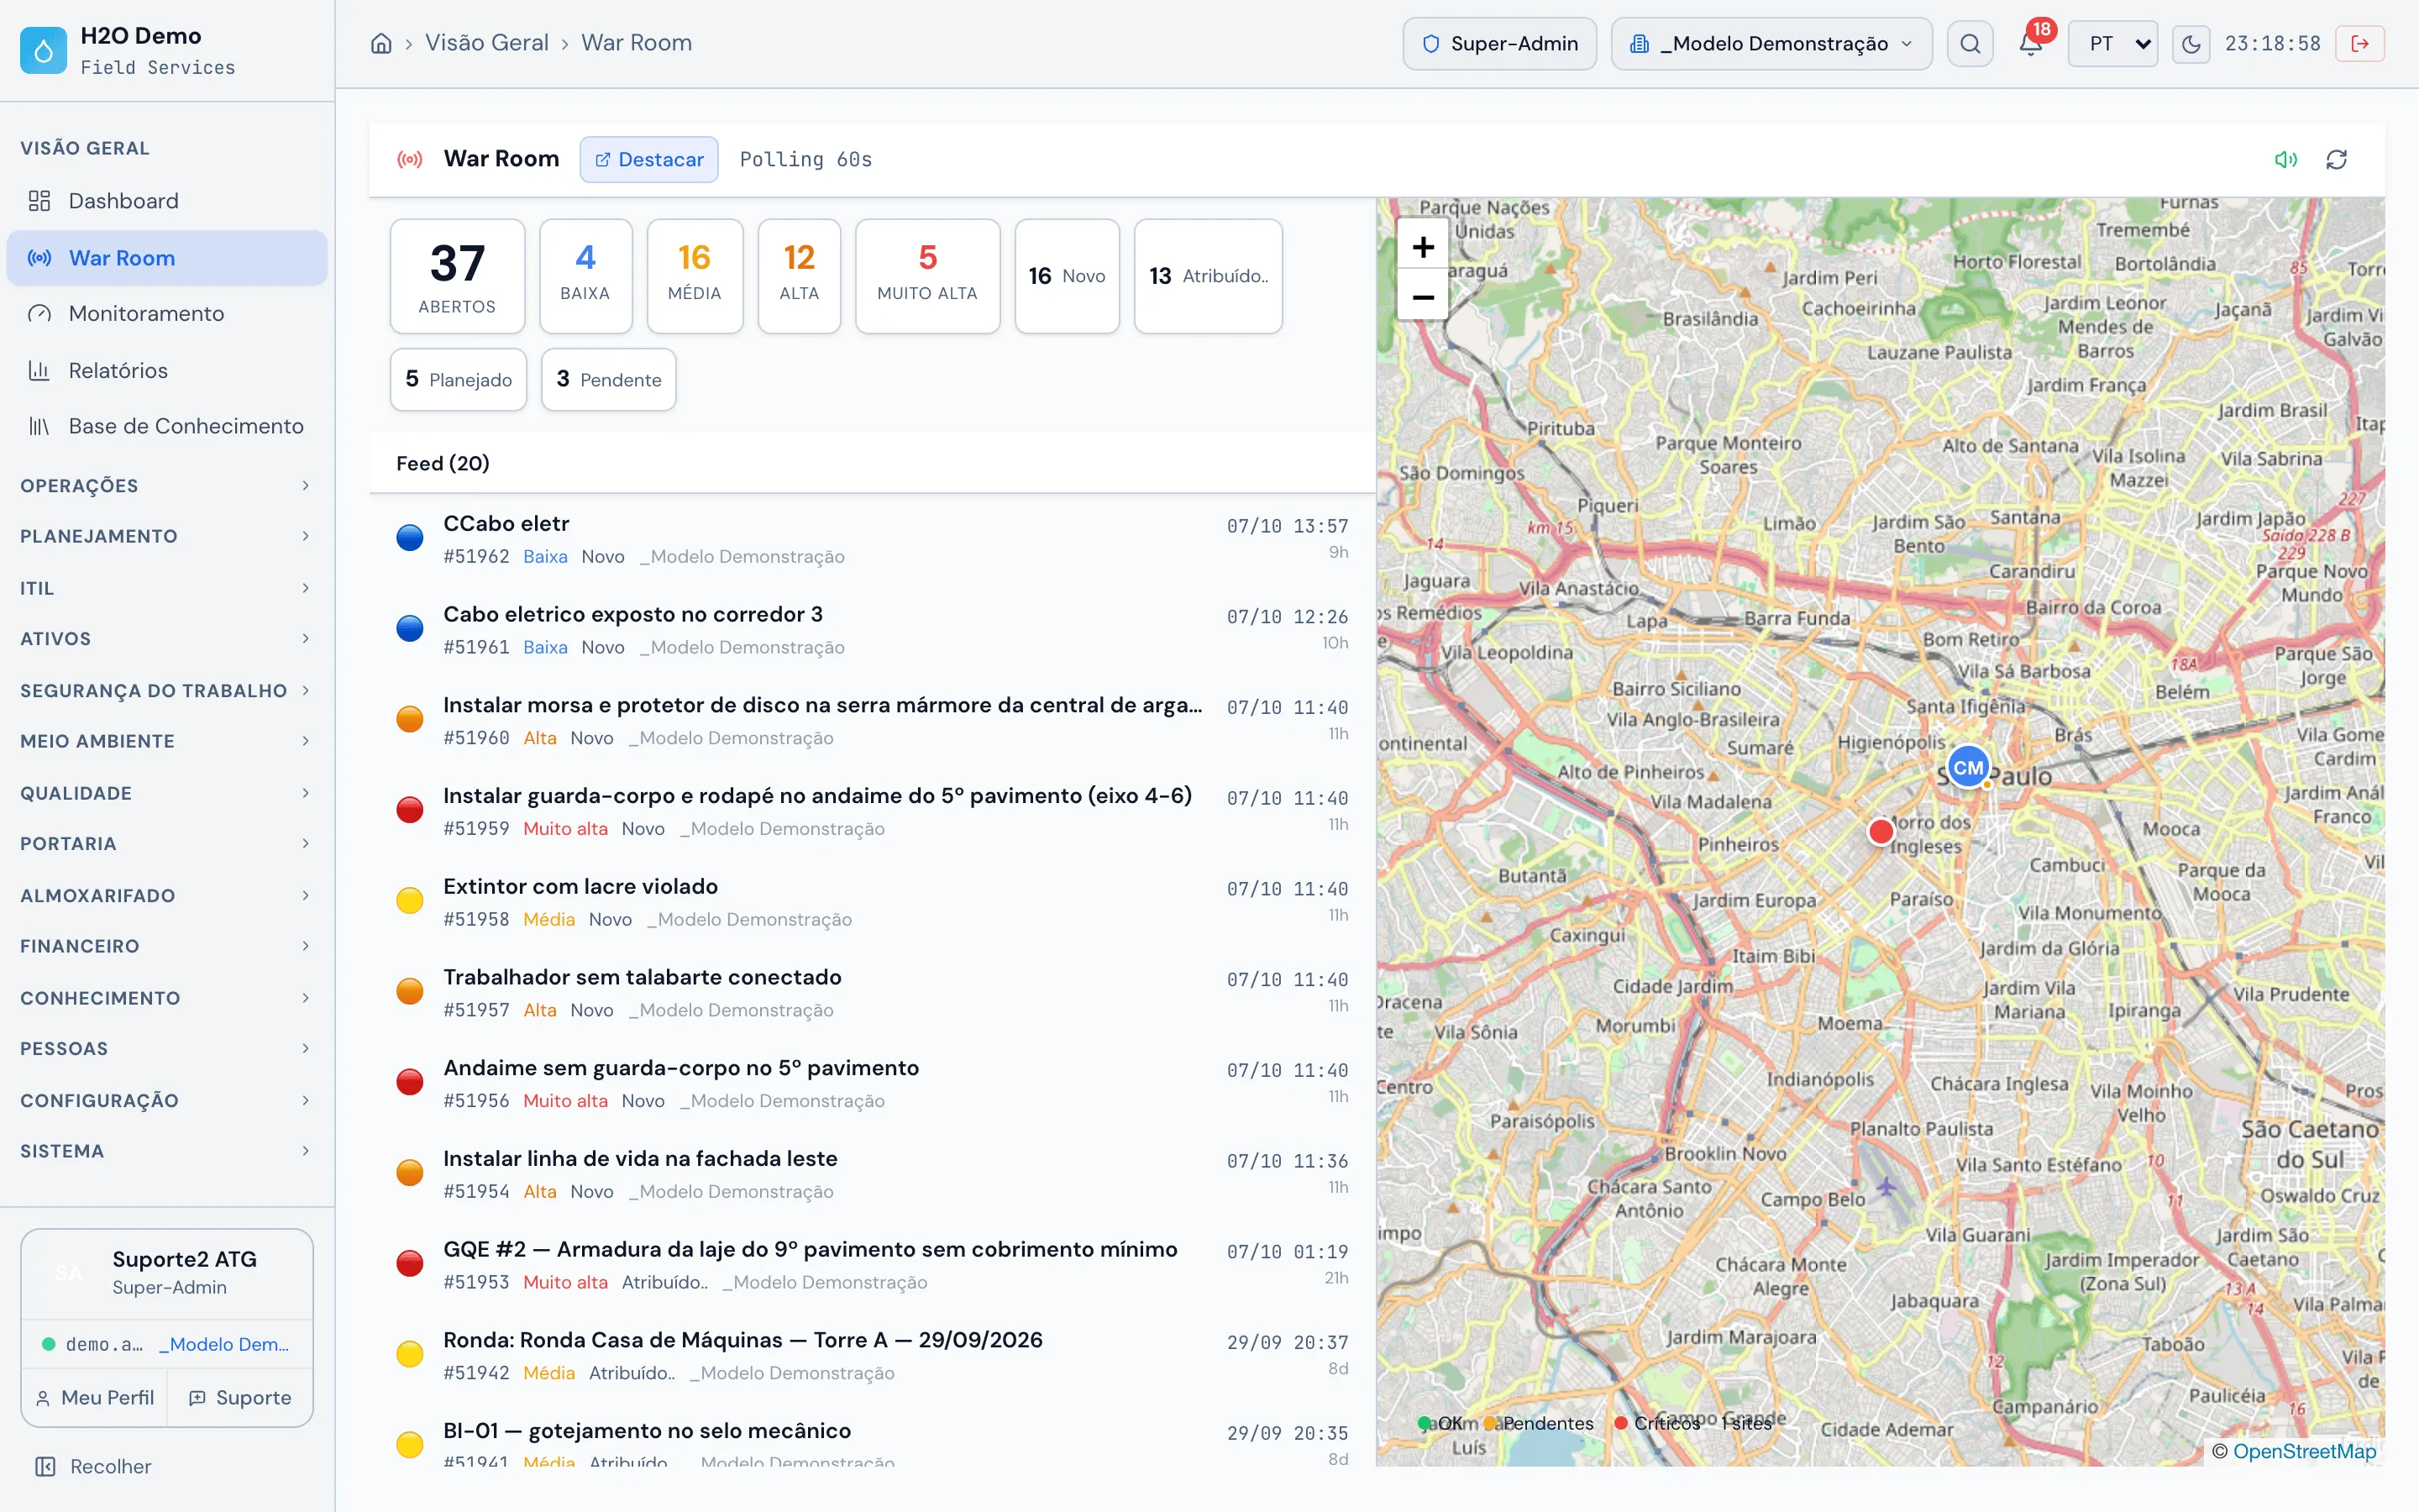Open Meu Perfil link
2419x1512 pixels.
(95, 1398)
